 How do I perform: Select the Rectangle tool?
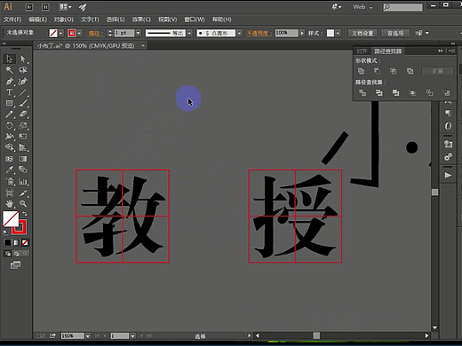tap(10, 103)
